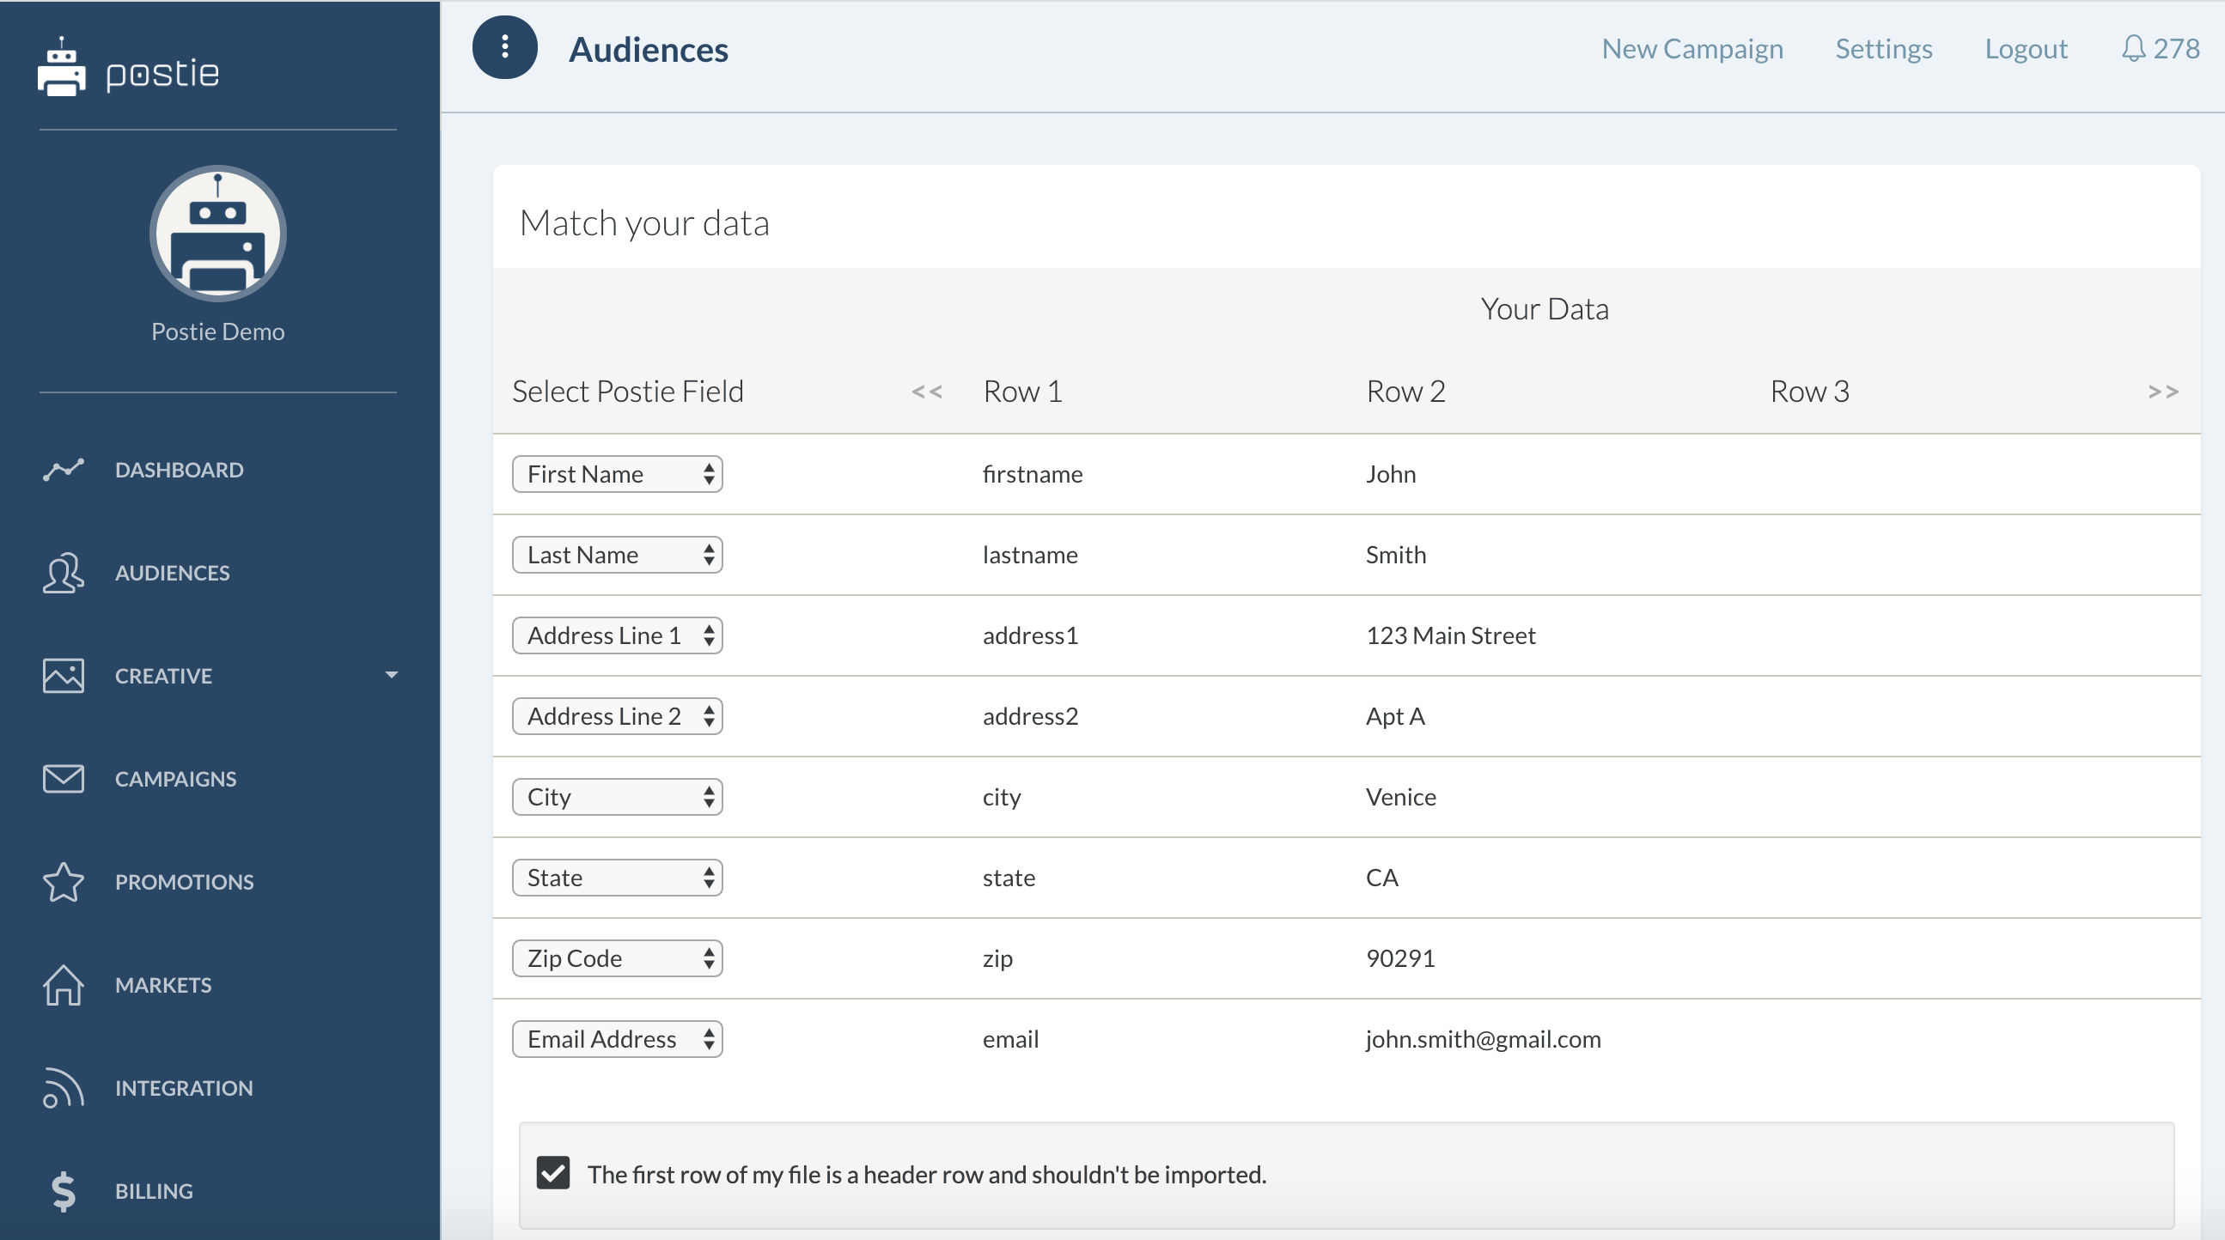Click the Dashboard chart icon
This screenshot has height=1240, width=2225.
[63, 470]
